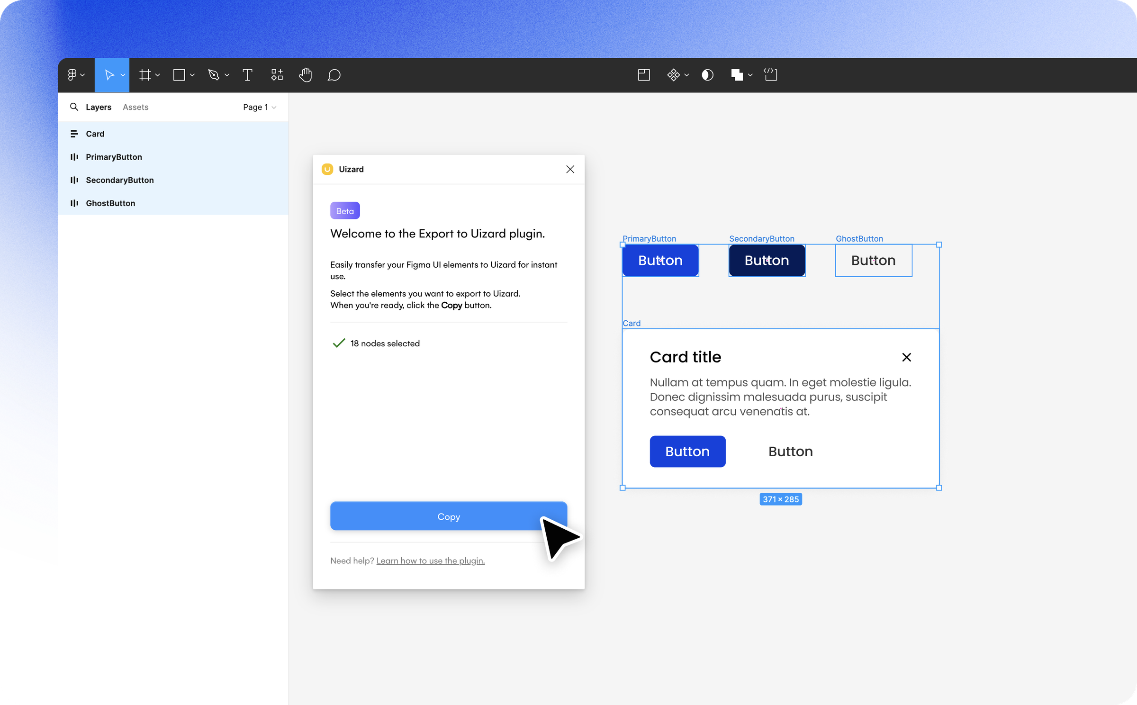The width and height of the screenshot is (1137, 705).
Task: Select the Text tool
Action: [247, 75]
